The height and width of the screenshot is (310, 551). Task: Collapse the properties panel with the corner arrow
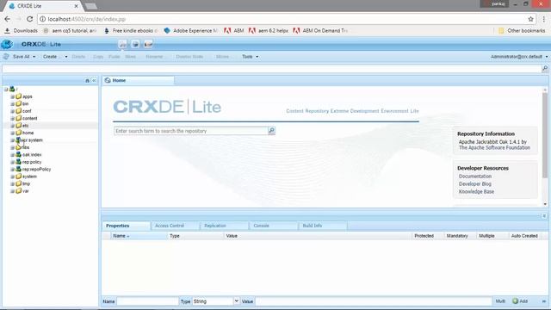(x=544, y=216)
